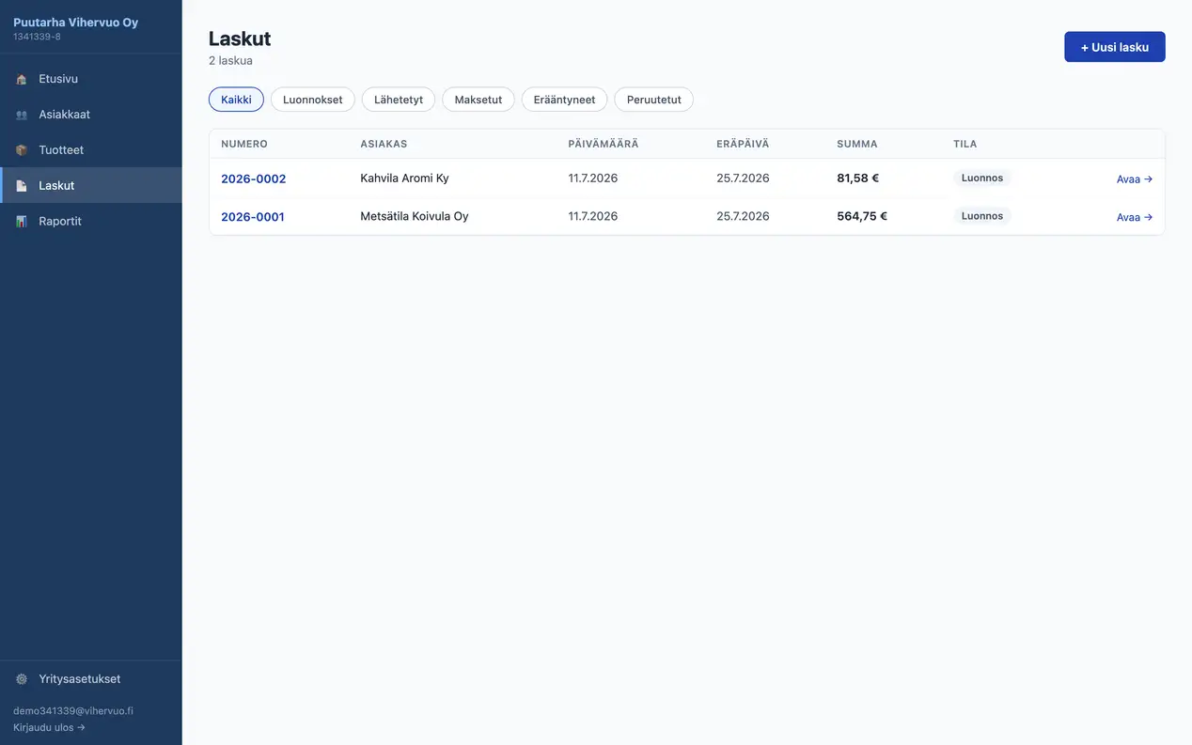
Task: Click the Kirjaudu ulos link
Action: [x=49, y=727]
